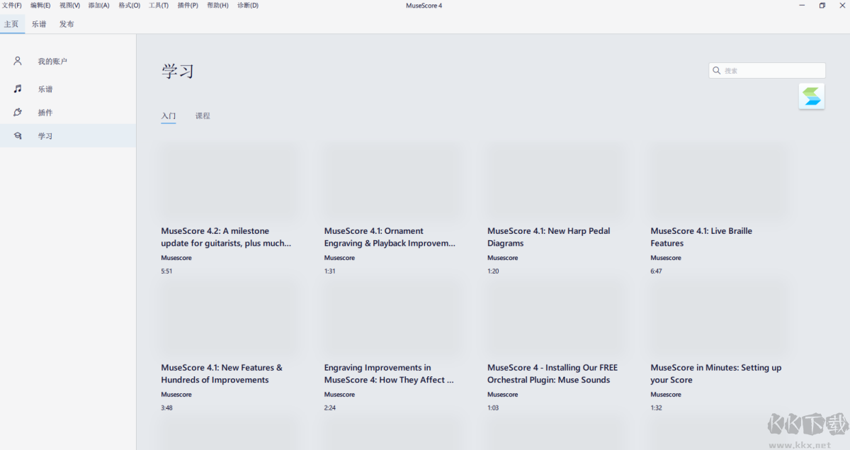Click the 5:51 duration text
Viewport: 850px width, 450px height.
166,271
